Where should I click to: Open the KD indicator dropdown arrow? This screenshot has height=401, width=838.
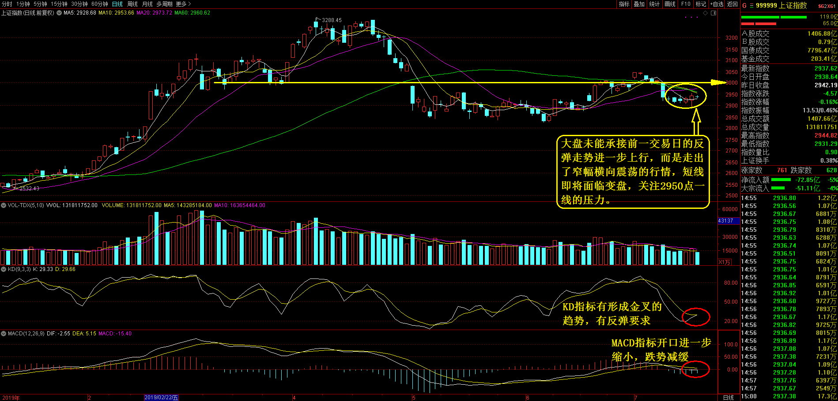point(4,269)
